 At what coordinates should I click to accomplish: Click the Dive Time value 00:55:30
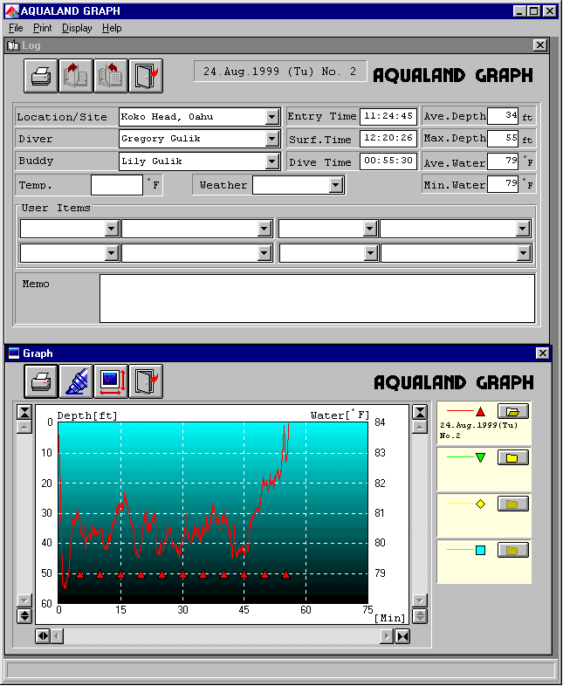click(x=388, y=161)
